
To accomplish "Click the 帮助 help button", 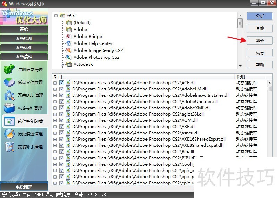I will (260, 65).
